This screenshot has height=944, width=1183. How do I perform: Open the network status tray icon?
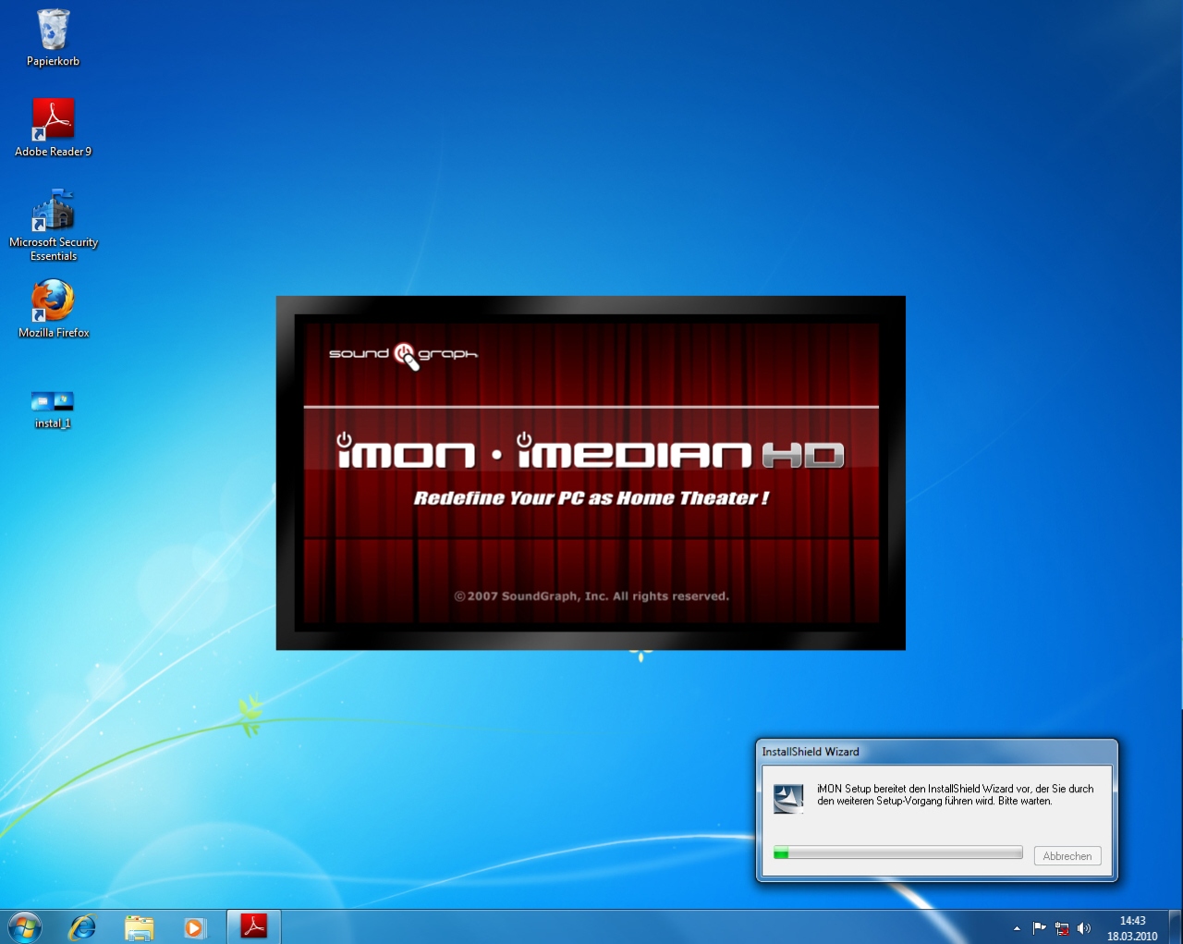pos(1062,928)
